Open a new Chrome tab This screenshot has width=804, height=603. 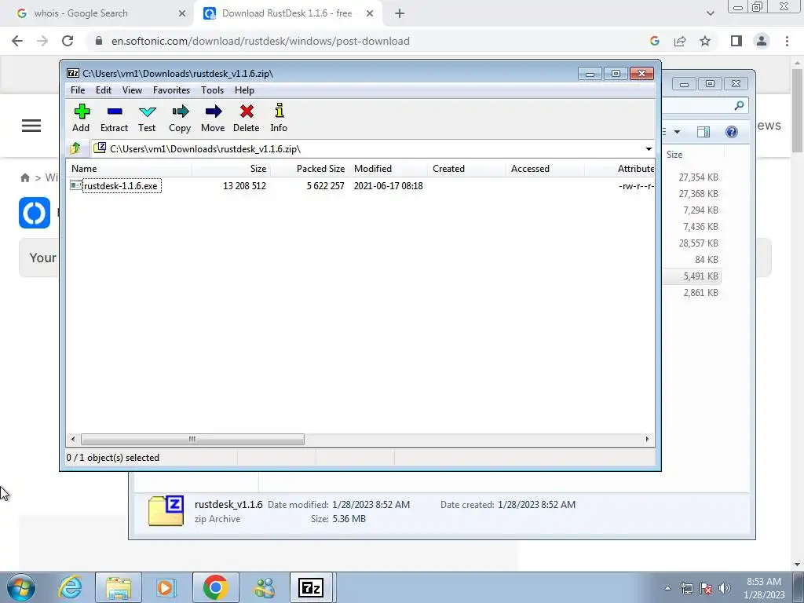pyautogui.click(x=400, y=13)
